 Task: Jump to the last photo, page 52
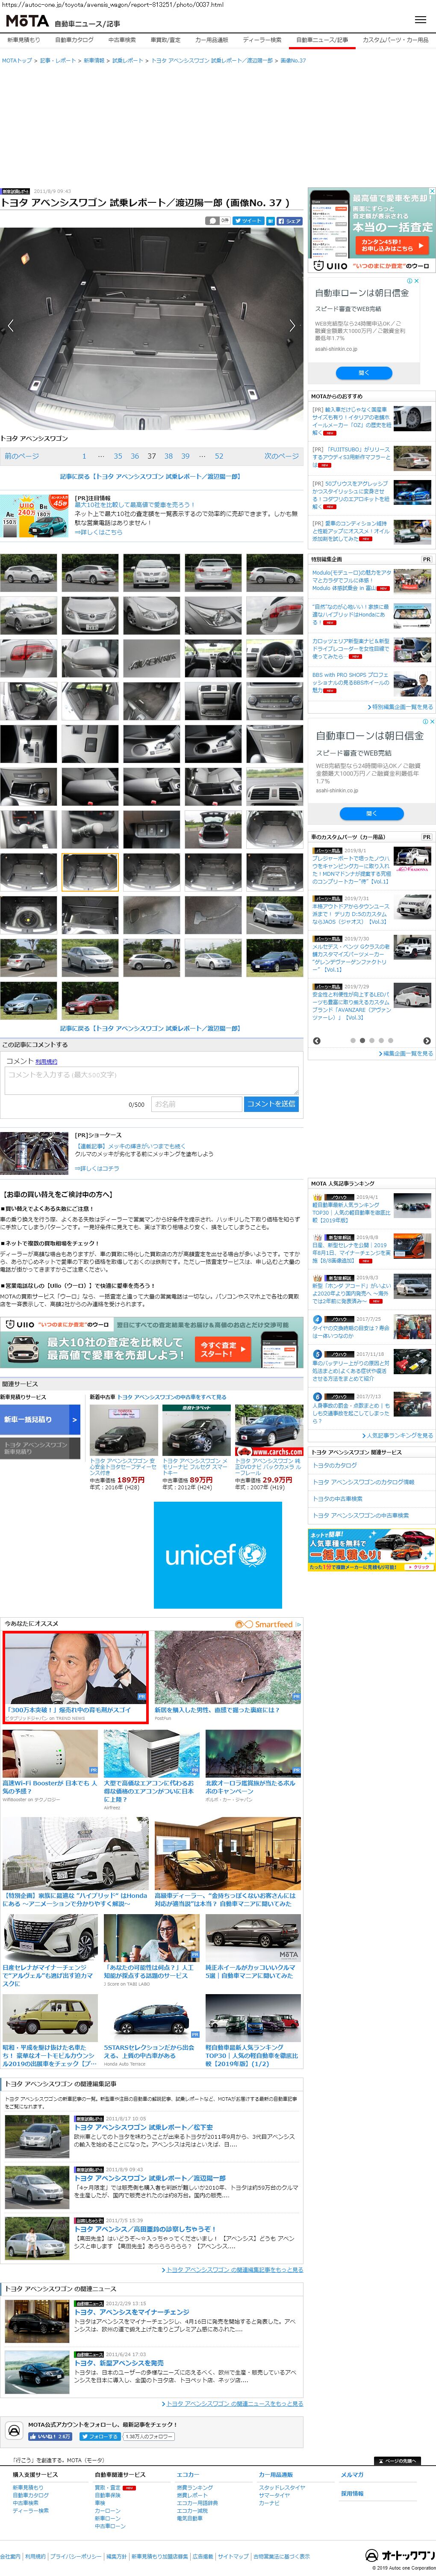click(219, 456)
